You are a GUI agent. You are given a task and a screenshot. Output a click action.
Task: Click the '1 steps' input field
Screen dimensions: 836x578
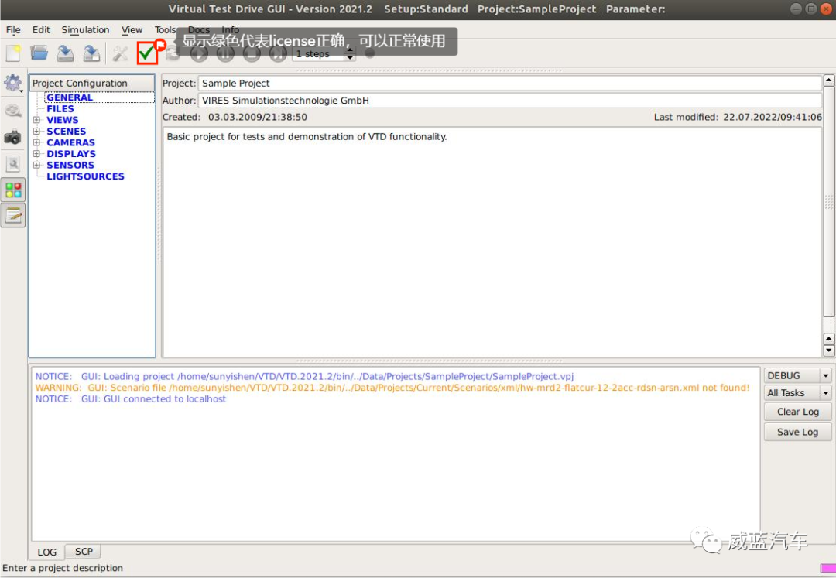pos(318,54)
